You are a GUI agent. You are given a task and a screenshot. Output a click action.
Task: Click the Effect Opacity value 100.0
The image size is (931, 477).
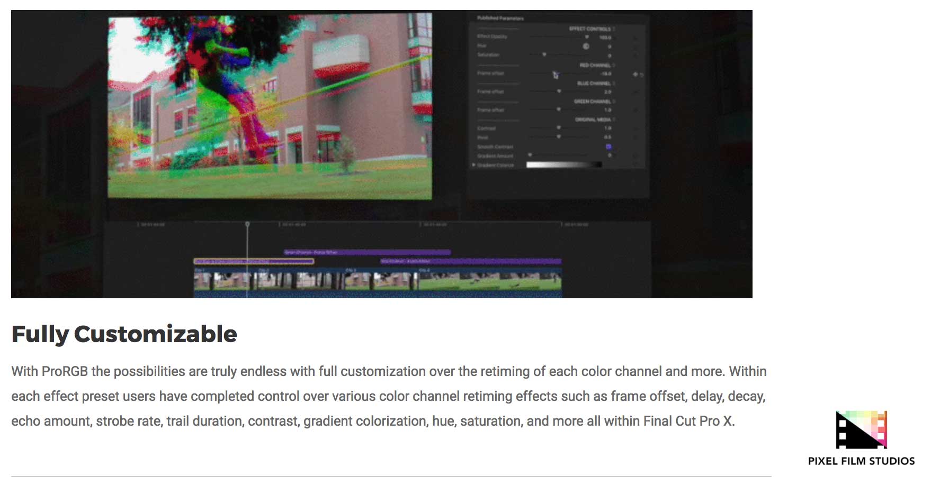click(605, 38)
